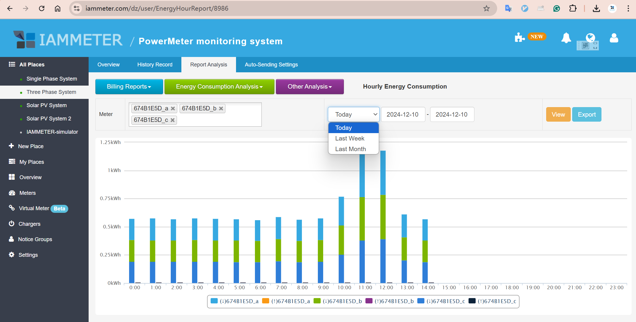This screenshot has width=636, height=322.
Task: Click the 10:00 stacked bar in chart
Action: 341,240
